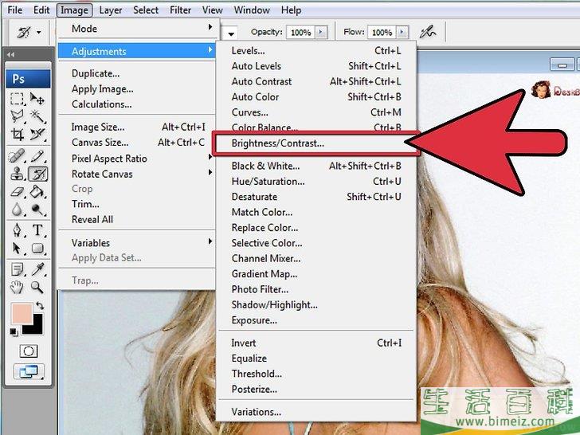Select the Paint Bucket tool

37,191
